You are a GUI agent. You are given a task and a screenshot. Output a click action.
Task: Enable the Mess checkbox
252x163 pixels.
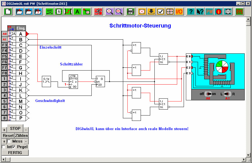click(x=9, y=141)
